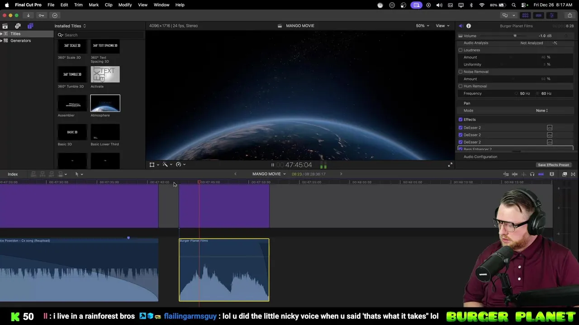This screenshot has height=325, width=579.
Task: Enable the Loudness checkbox
Action: pyautogui.click(x=460, y=50)
